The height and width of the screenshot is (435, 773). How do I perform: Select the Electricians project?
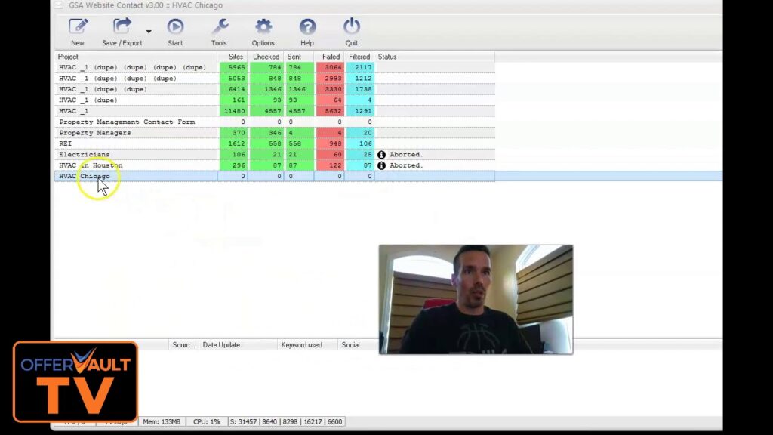85,154
